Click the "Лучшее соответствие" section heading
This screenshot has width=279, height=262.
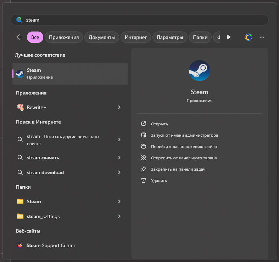[x=40, y=55]
